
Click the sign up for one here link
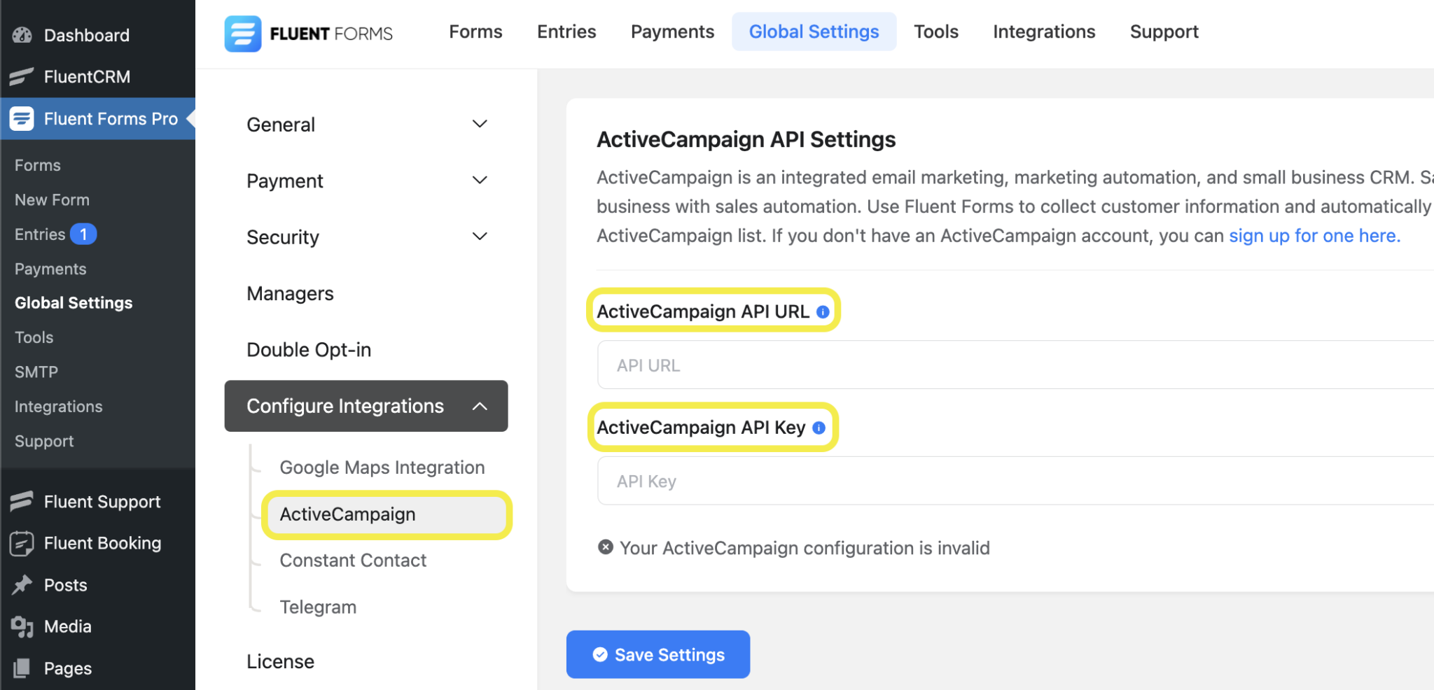click(1313, 236)
